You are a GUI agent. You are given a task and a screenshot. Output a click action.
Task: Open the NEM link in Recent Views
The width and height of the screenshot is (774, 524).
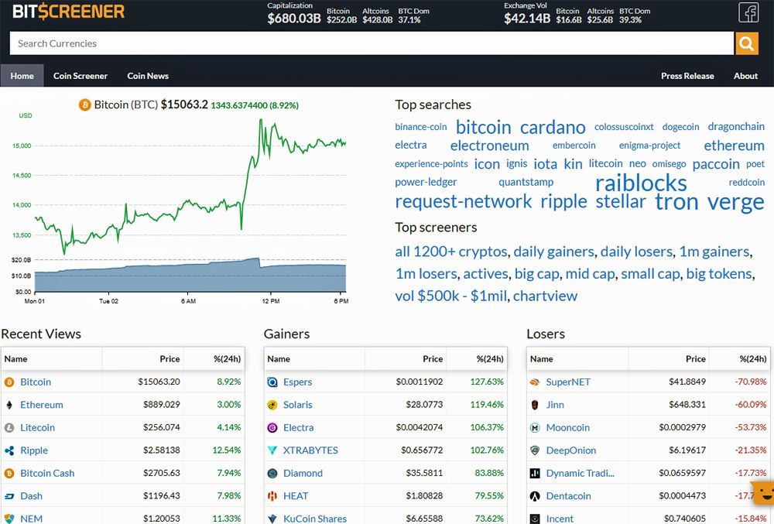point(31,519)
